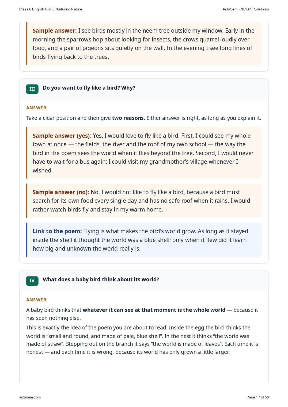Click the ANSWER label under question IV
The image size is (288, 407).
pyautogui.click(x=36, y=300)
